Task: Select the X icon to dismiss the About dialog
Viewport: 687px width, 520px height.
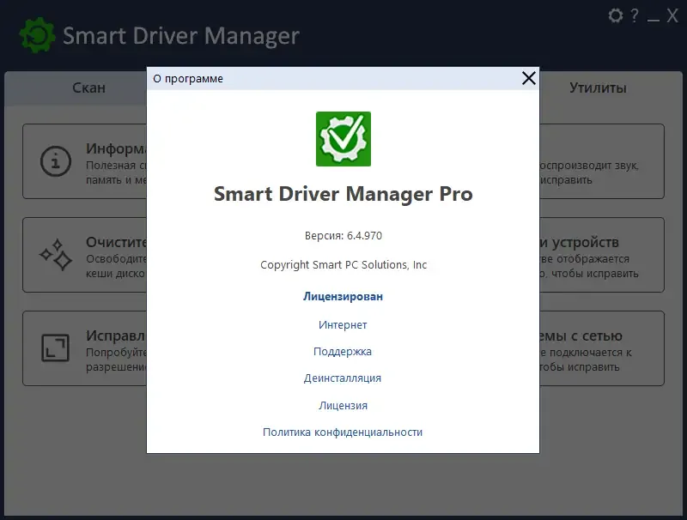Action: (528, 77)
